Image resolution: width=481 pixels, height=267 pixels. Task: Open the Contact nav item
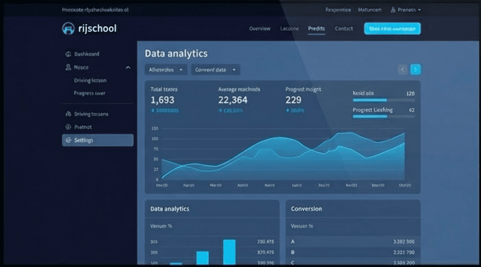pyautogui.click(x=344, y=28)
